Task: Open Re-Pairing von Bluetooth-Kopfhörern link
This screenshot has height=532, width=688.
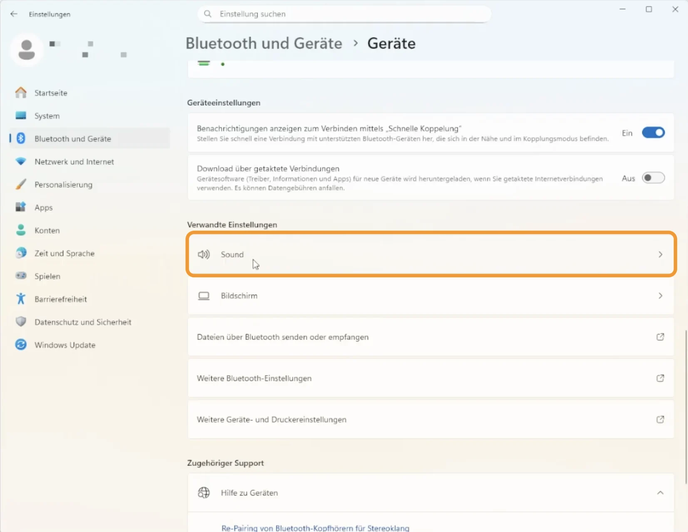Action: tap(315, 528)
